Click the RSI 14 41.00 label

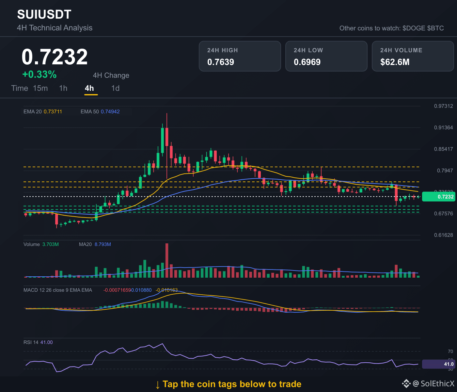[38, 342]
